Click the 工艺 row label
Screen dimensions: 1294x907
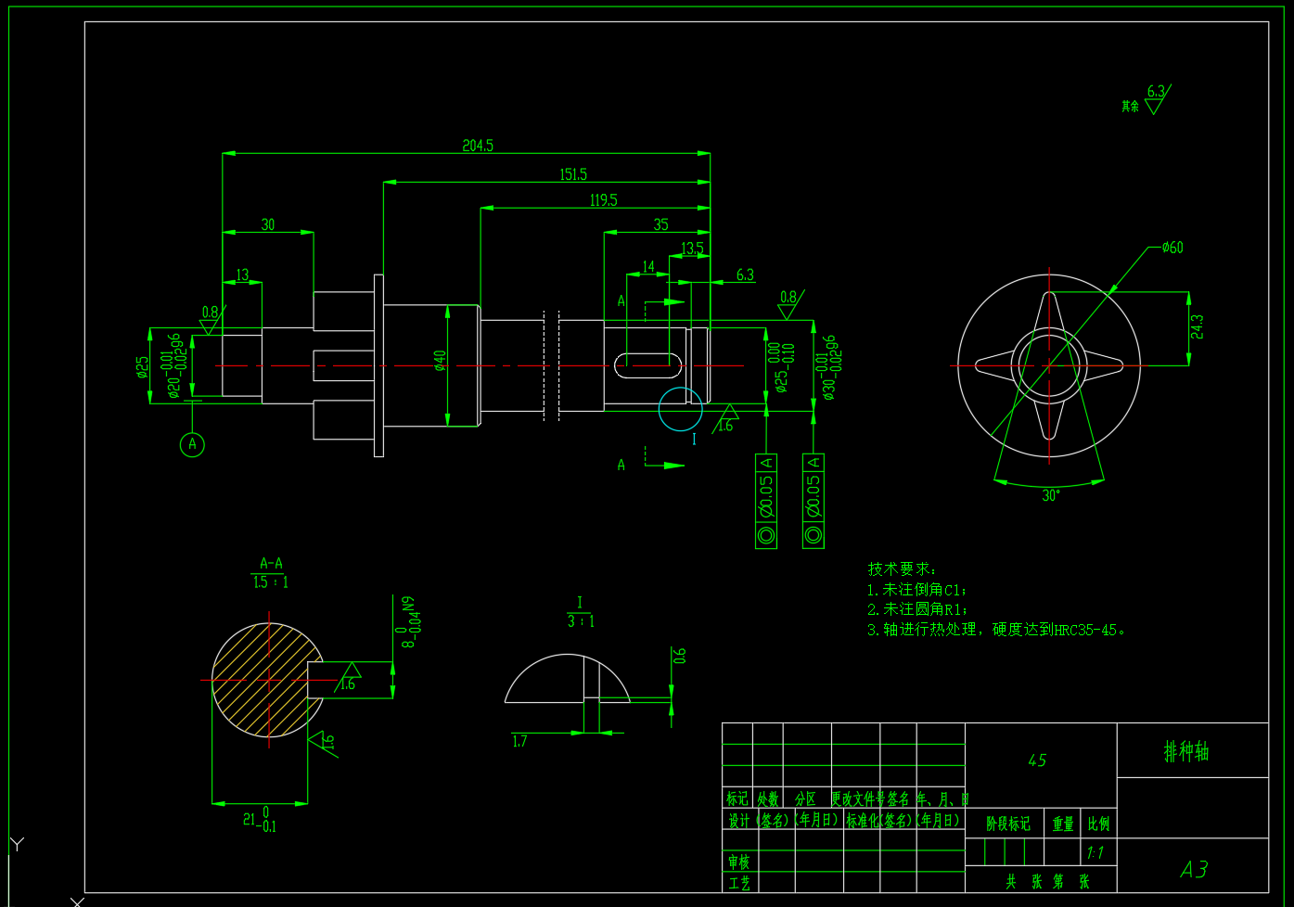point(738,884)
